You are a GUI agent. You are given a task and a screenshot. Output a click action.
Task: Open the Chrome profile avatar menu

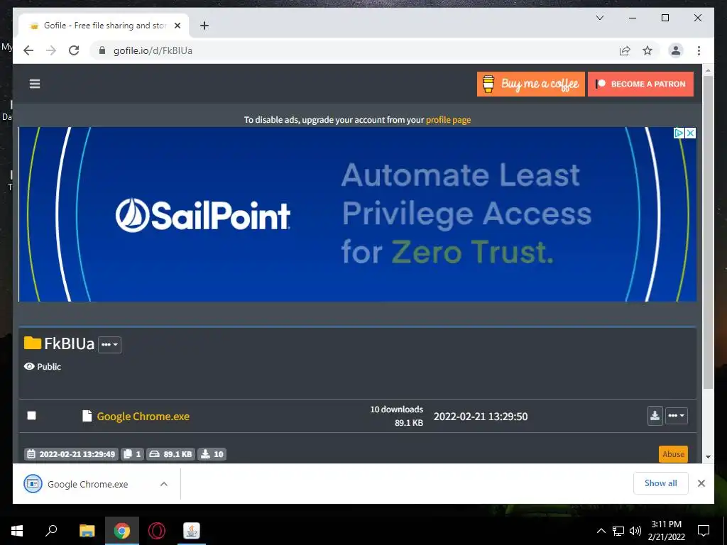676,50
